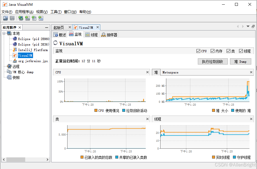Viewport: 257px width, 169px height.
Task: Click the orange 堆 大小 legend swatch
Action: (x=214, y=110)
